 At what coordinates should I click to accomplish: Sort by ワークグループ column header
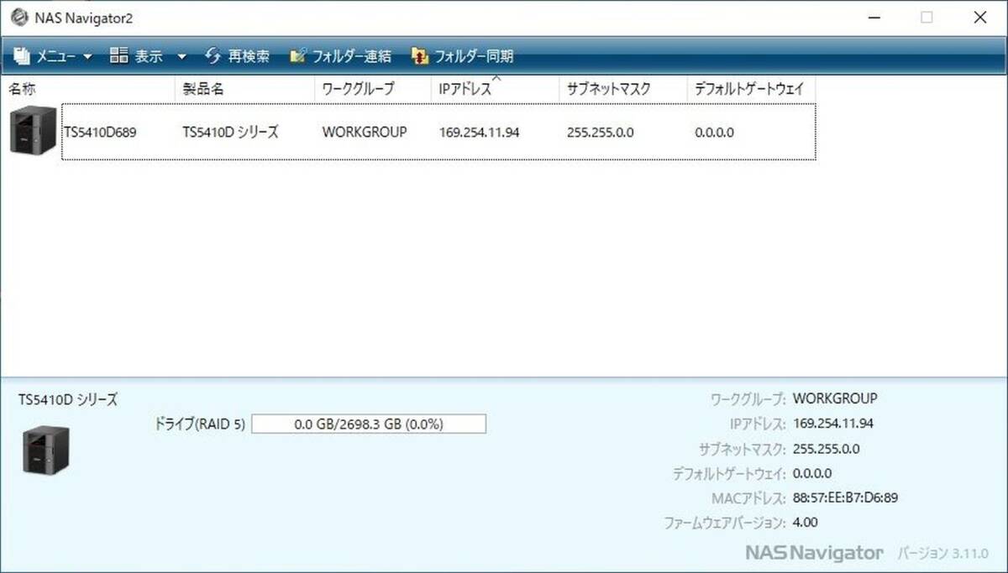[374, 88]
